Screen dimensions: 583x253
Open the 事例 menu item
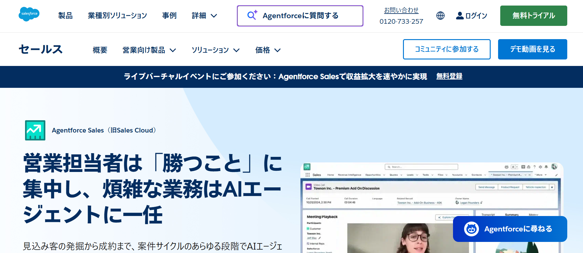tap(170, 15)
